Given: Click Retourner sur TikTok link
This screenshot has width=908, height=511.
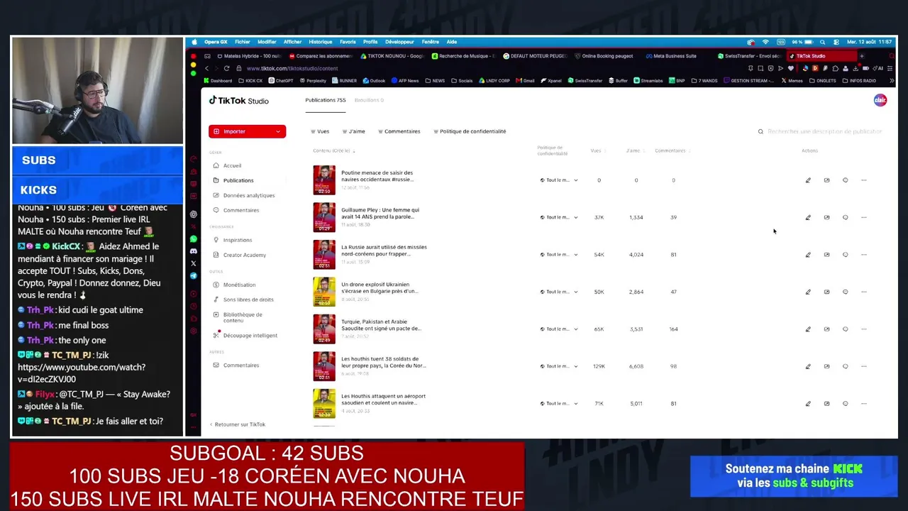Looking at the screenshot, I should 237,424.
